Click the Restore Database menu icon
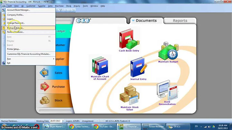The image size is (232, 130). click(x=4, y=32)
